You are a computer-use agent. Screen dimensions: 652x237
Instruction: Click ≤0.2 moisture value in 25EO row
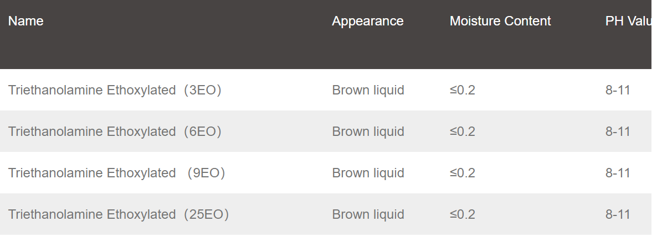click(463, 214)
